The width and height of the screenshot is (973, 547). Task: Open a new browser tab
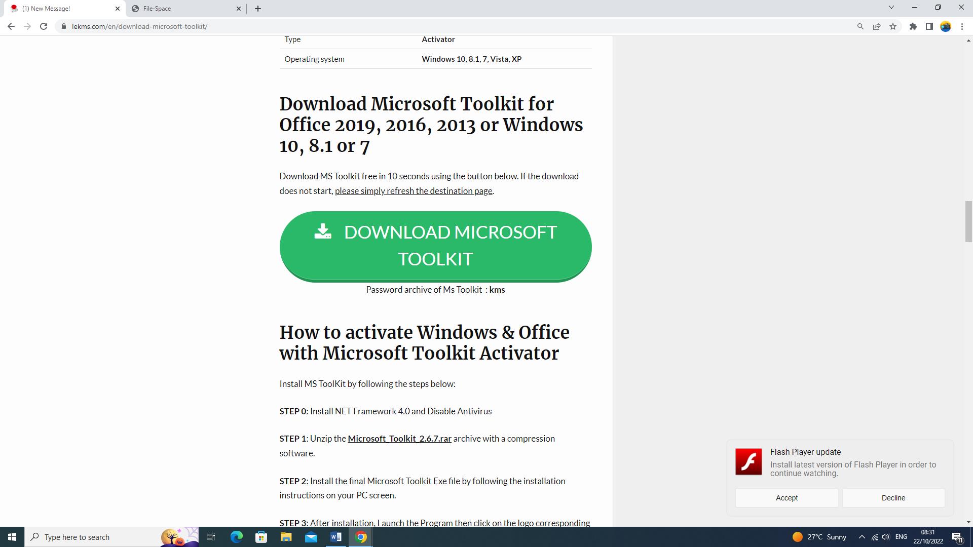[x=258, y=9]
